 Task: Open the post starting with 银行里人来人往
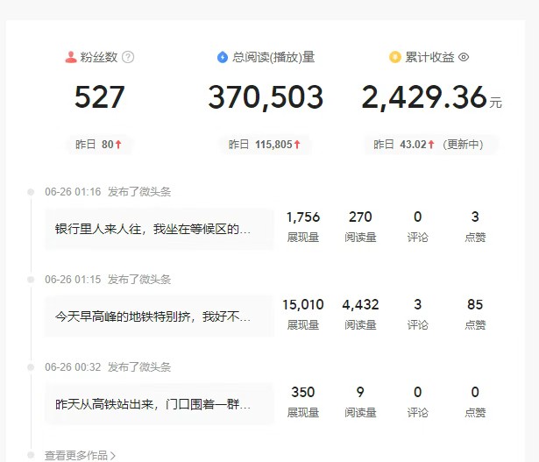(x=159, y=229)
